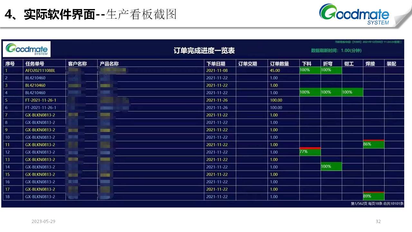
Task: Click the 订单完成进度一览表 dashboard title
Action: tap(204, 51)
